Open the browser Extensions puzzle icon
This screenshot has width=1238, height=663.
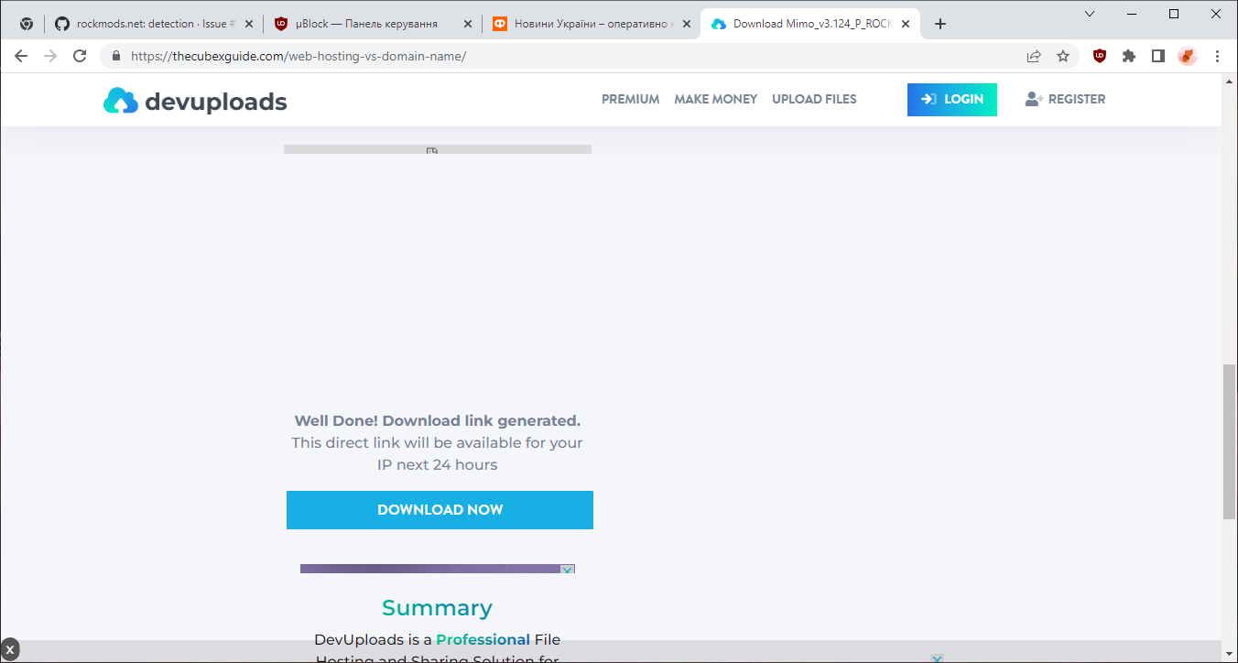1128,56
